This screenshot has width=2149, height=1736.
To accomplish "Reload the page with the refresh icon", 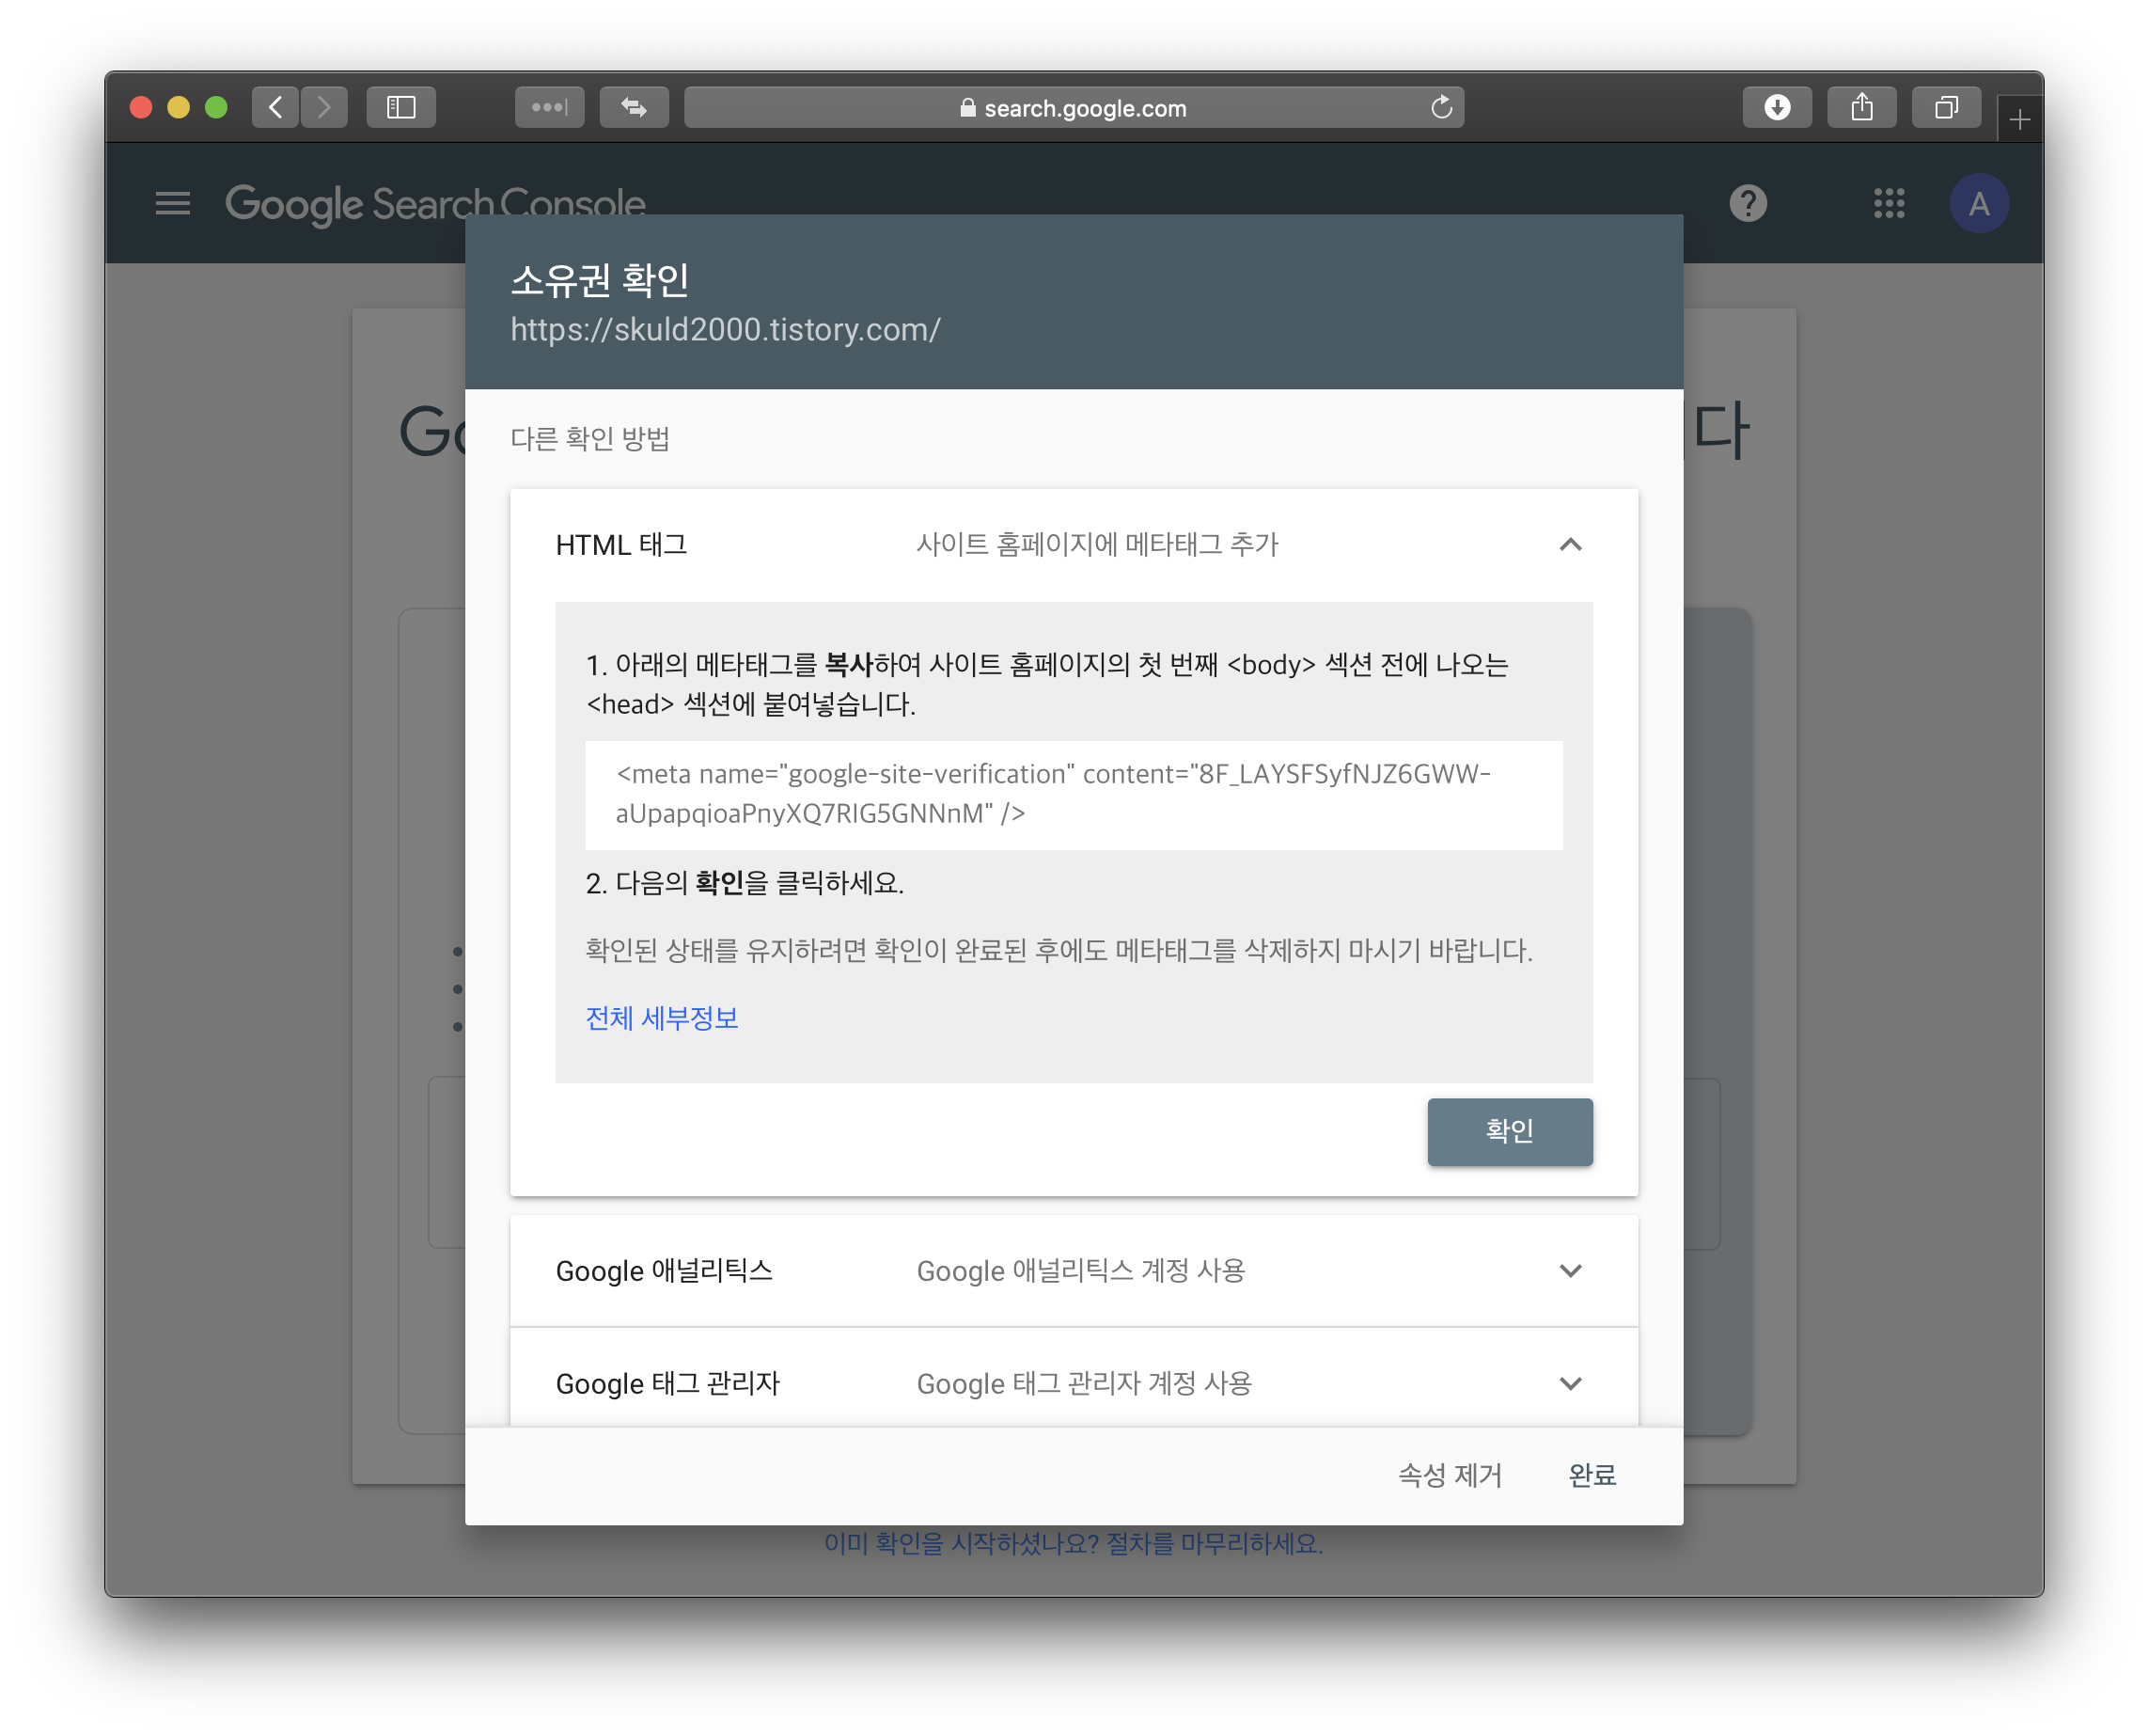I will 1441,107.
